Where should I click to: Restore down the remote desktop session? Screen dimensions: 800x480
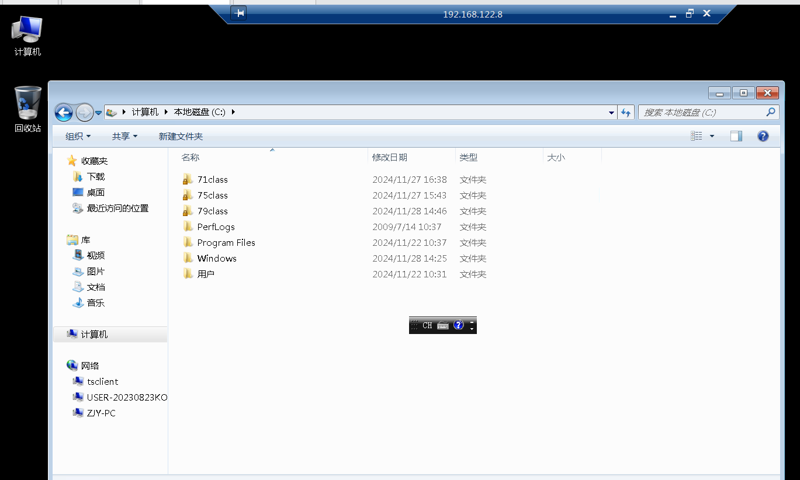[x=690, y=13]
